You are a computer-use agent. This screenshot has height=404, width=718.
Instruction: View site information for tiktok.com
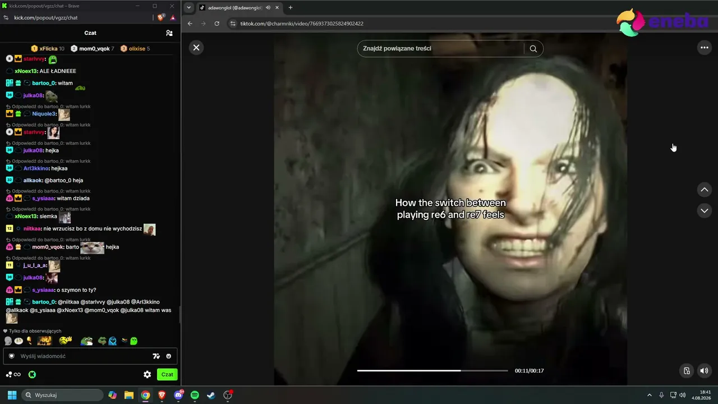click(233, 24)
